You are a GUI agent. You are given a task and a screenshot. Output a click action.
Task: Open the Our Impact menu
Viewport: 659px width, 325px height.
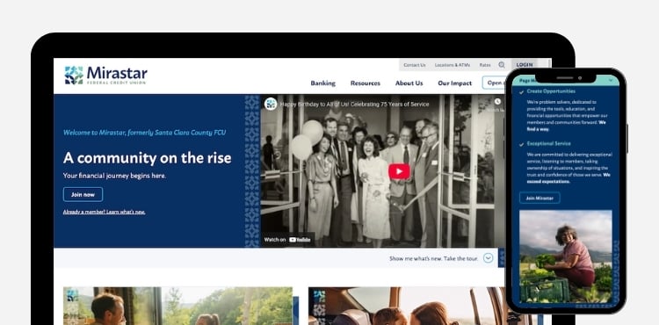point(455,83)
